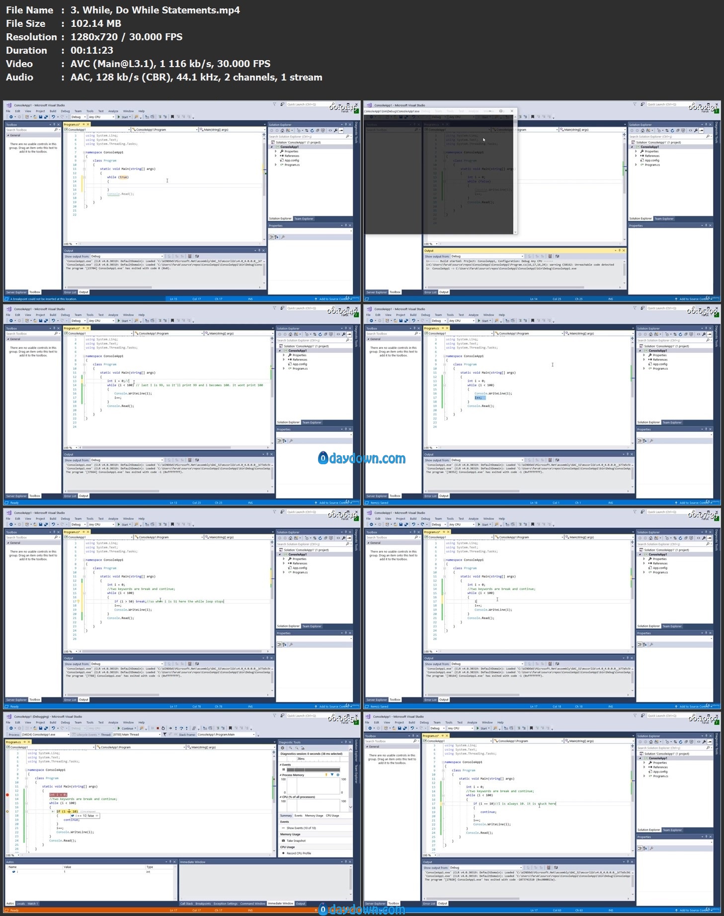Click Collapse All icon in 00:05:03 Solution Explorer
Screen dimensions: 724x916
pos(686,334)
